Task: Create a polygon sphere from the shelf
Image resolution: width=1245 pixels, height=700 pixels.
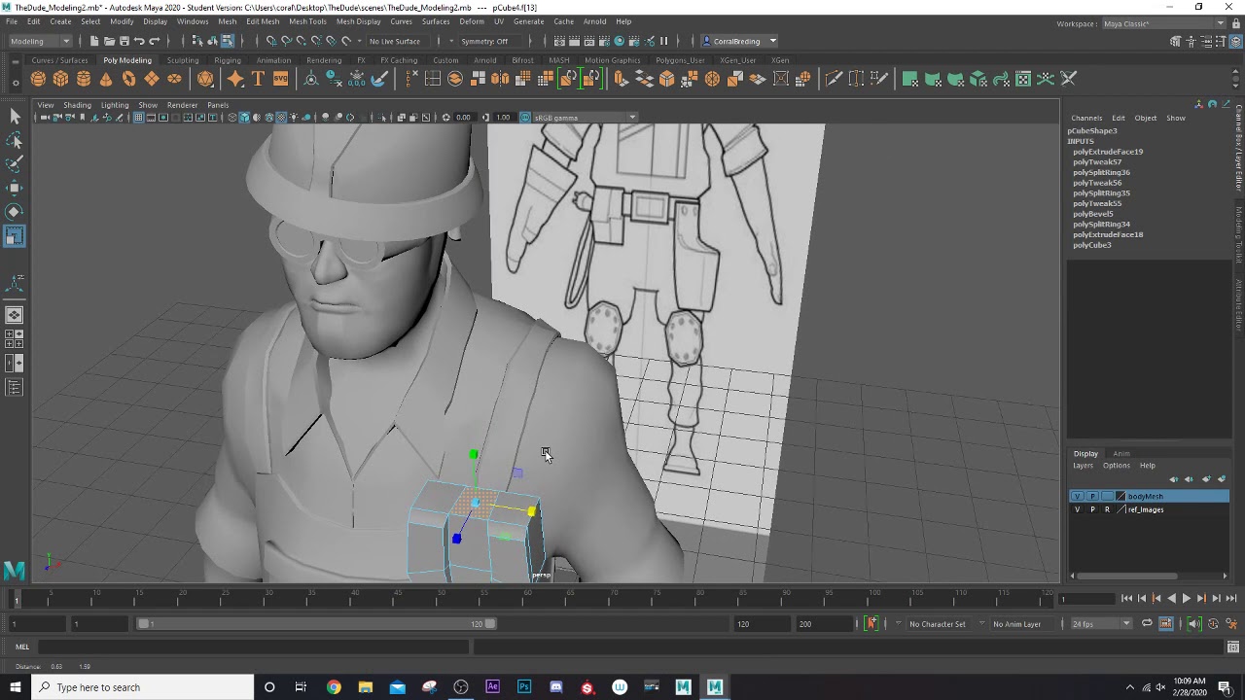Action: [x=38, y=79]
